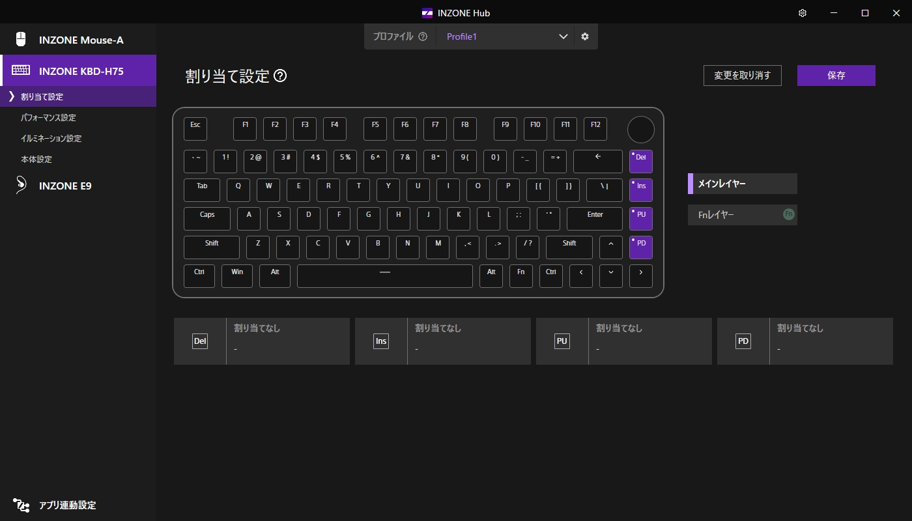Screen dimensions: 912x521
Task: Select INZONE E9 device entry
Action: (x=78, y=186)
